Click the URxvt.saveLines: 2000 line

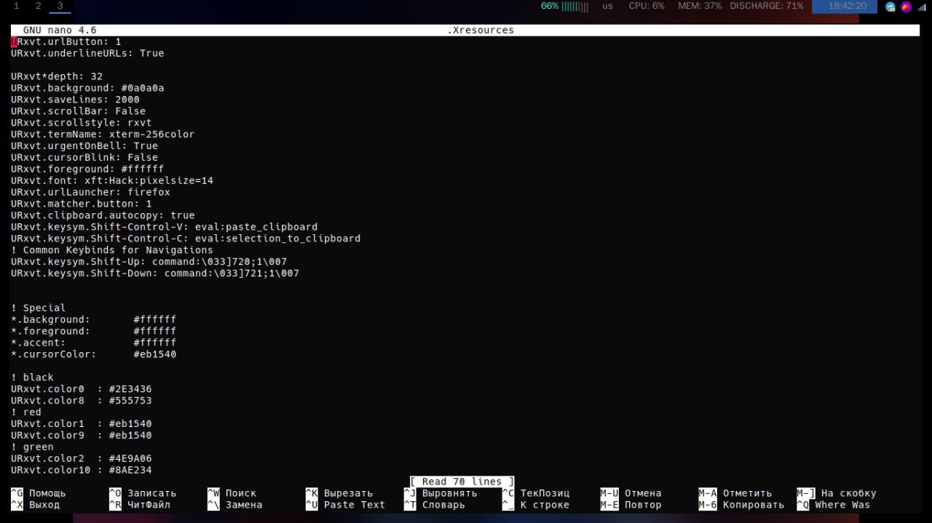[x=75, y=100]
